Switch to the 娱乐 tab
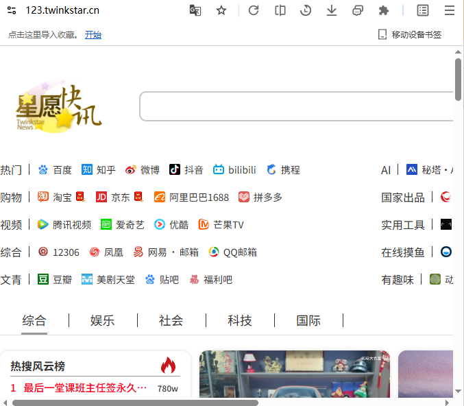464x406 pixels. click(x=103, y=321)
